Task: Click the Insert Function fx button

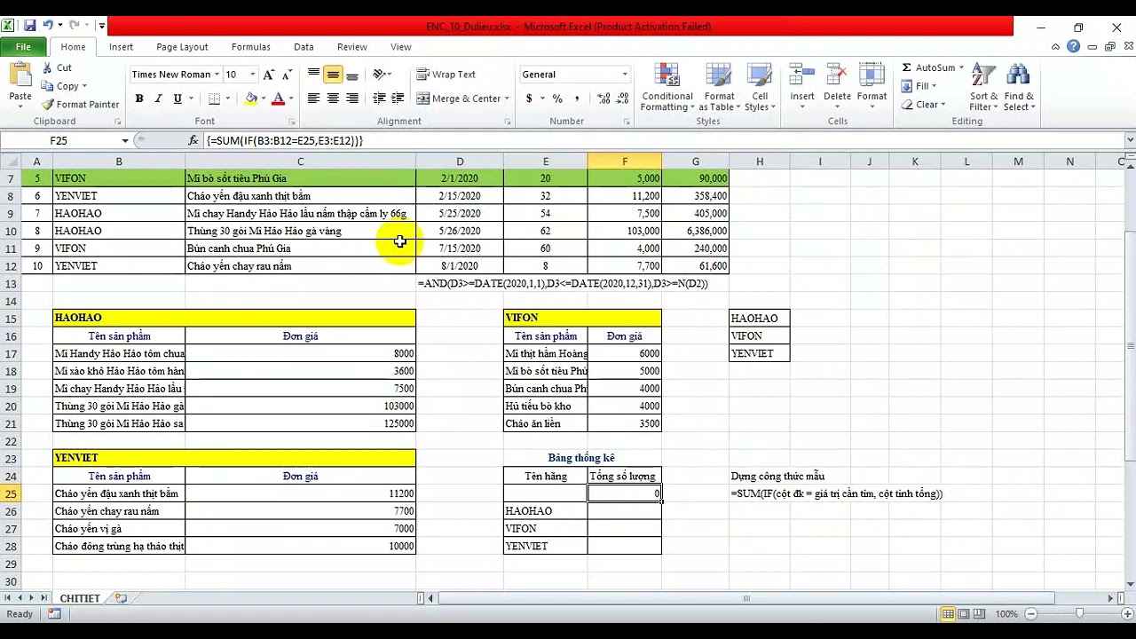Action: (x=193, y=140)
